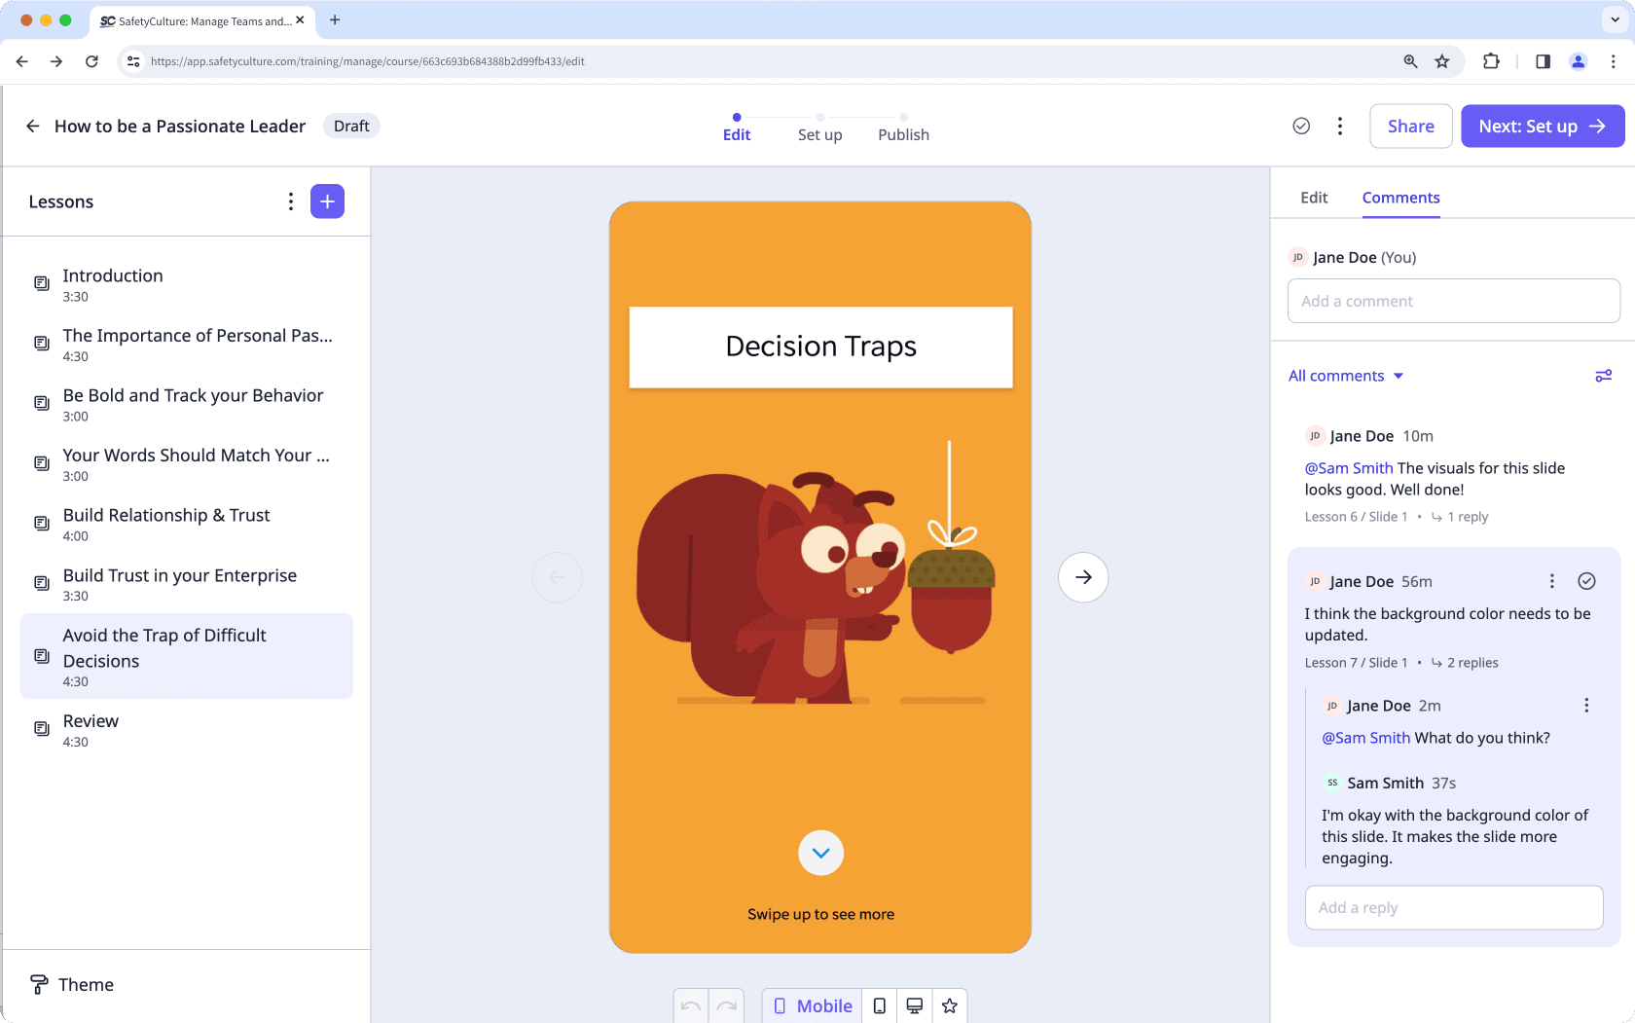Click the star icon beside preview modes
This screenshot has height=1023, width=1635.
950,1005
